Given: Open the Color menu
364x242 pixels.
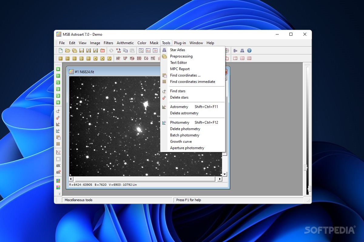Looking at the screenshot, I should click(142, 43).
